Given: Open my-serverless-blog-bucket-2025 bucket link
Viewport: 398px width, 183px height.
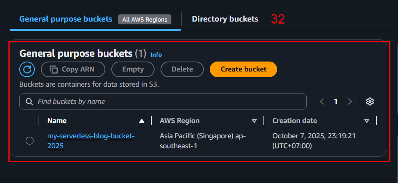Looking at the screenshot, I should pyautogui.click(x=91, y=141).
